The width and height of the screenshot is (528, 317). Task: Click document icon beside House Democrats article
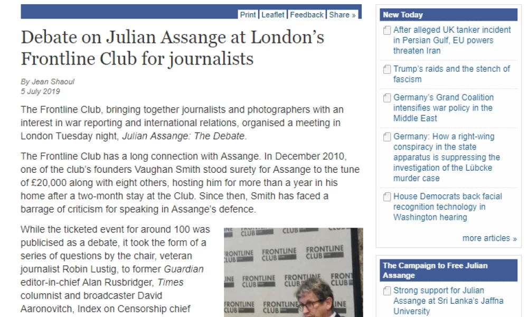(387, 197)
